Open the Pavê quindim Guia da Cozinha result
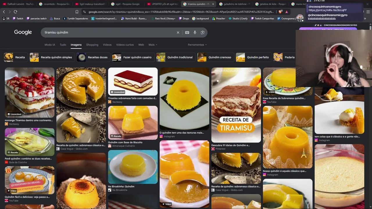The height and width of the screenshot is (209, 372). click(29, 142)
